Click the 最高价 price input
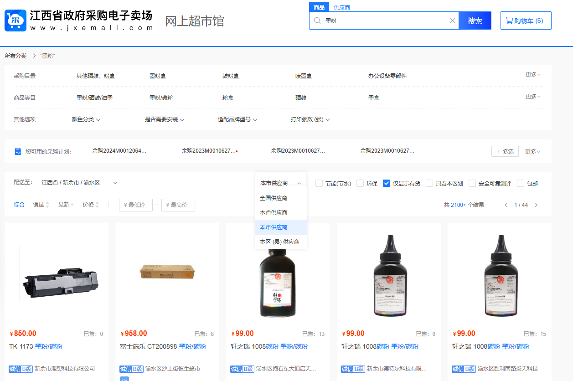The height and width of the screenshot is (381, 573). click(178, 205)
